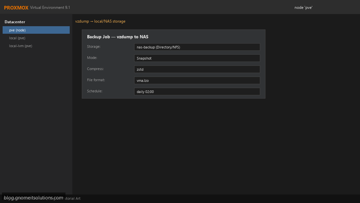Click the vzdump → local/NAS storage breadcrumb
The width and height of the screenshot is (360, 203).
100,21
